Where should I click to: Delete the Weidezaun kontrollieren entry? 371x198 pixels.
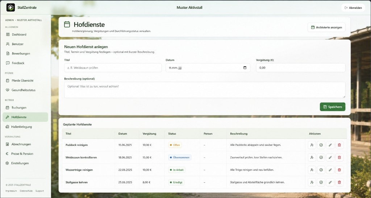[339, 157]
